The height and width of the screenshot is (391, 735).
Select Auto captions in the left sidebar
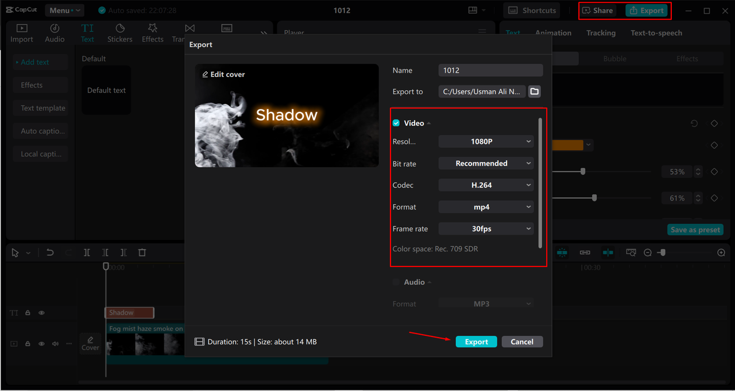(x=41, y=131)
